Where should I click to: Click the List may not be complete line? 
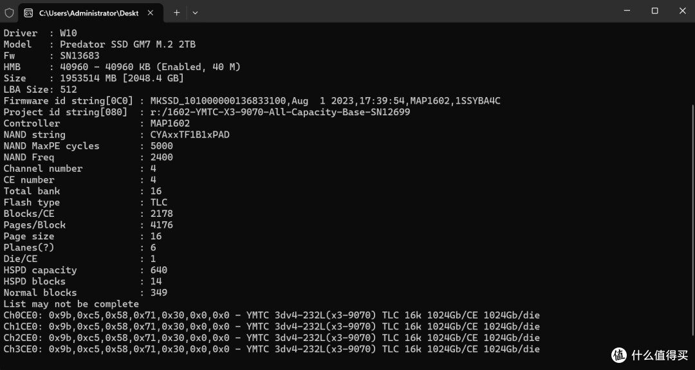pyautogui.click(x=71, y=304)
